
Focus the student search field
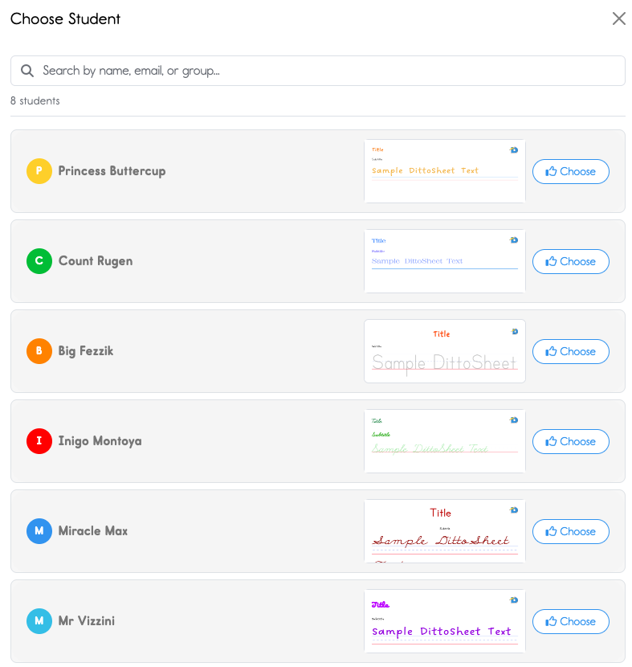click(321, 71)
